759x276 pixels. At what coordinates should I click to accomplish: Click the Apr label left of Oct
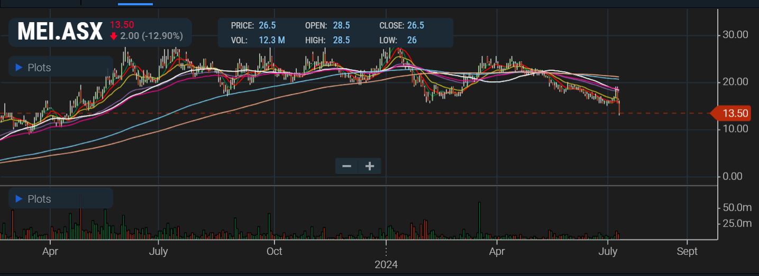(x=50, y=251)
